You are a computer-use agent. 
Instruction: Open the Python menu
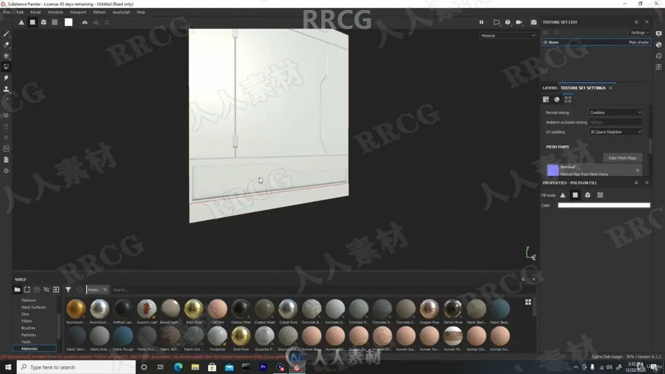tap(99, 12)
